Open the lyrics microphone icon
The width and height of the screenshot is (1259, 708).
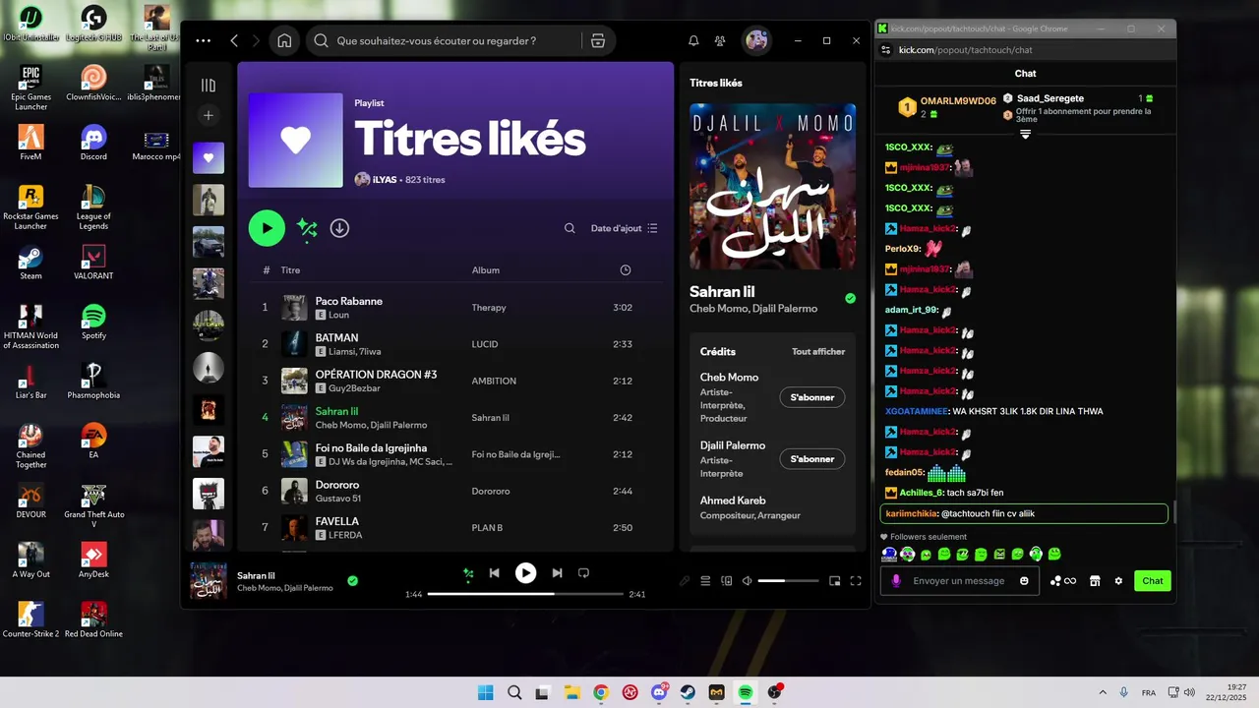[685, 581]
